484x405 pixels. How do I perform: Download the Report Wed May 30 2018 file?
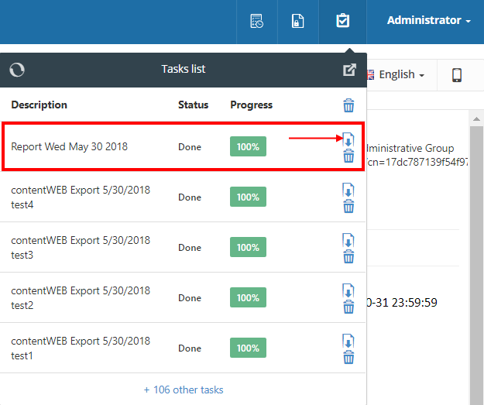click(348, 140)
